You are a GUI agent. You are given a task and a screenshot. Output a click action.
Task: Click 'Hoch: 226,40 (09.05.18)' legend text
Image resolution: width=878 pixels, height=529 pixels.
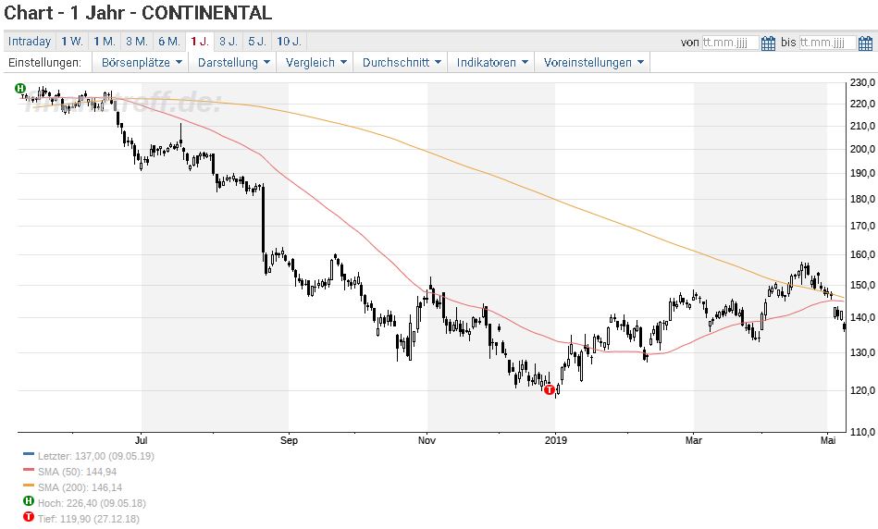coord(92,503)
